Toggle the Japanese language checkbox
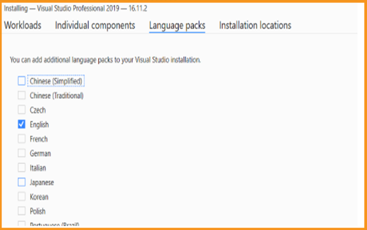Image resolution: width=367 pixels, height=230 pixels. (x=22, y=182)
